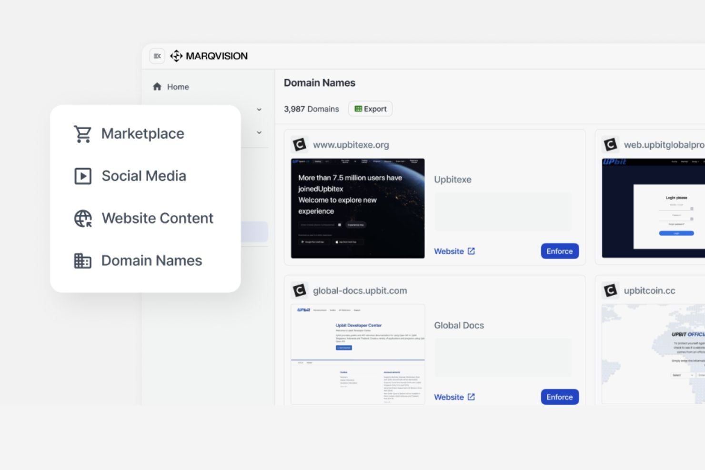Click the sidebar collapse icon
This screenshot has height=470, width=705.
point(157,56)
